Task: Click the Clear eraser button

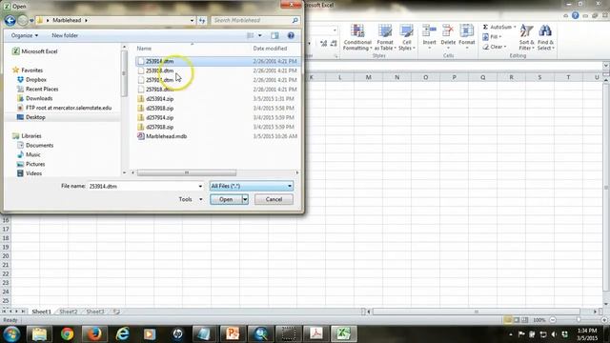Action: pyautogui.click(x=495, y=47)
